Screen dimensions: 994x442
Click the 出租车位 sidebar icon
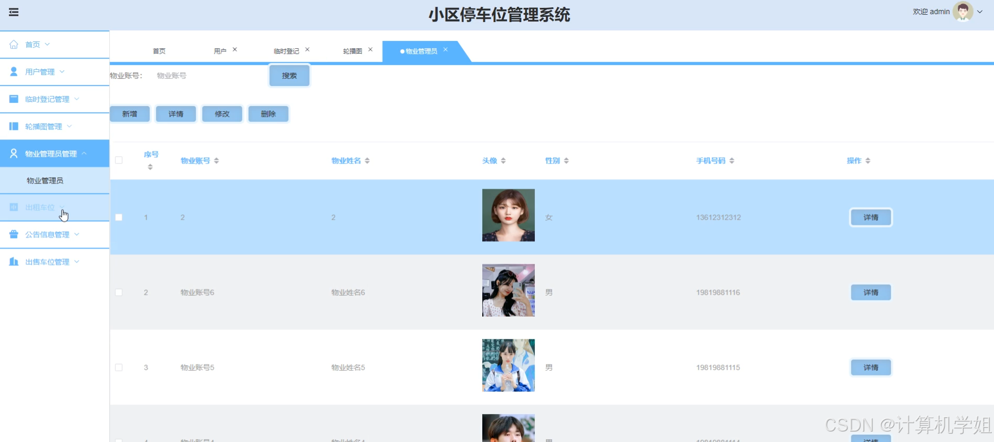pos(14,207)
